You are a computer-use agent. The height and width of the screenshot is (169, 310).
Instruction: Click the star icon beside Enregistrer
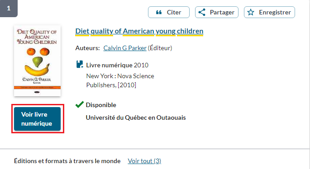pyautogui.click(x=251, y=12)
